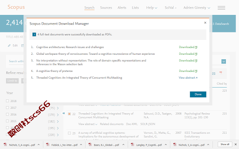Screen dimensions: 239x149
Task: Sort by Cited by column
Action: 222,83
